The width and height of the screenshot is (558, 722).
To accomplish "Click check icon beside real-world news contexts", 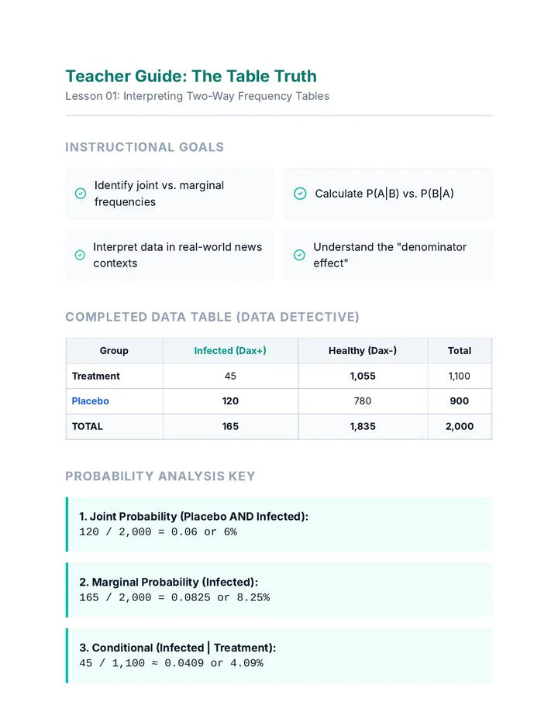I will tap(80, 255).
